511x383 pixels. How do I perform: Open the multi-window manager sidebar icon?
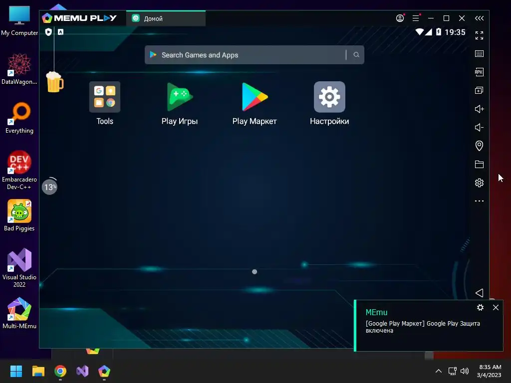pyautogui.click(x=479, y=90)
